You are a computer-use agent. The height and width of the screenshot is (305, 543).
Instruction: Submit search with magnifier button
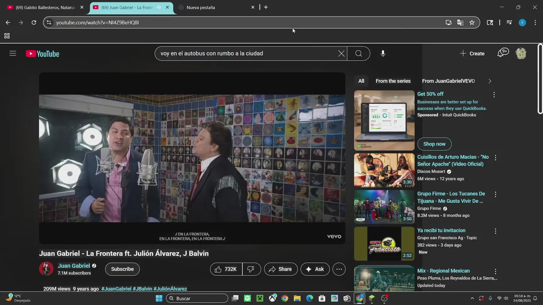[358, 53]
